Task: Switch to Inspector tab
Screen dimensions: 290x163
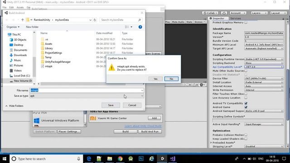Action: coord(218,18)
